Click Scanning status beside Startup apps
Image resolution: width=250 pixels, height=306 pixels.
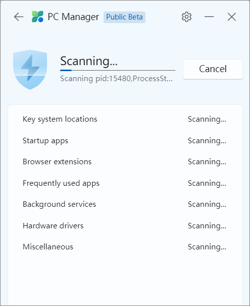pyautogui.click(x=207, y=141)
